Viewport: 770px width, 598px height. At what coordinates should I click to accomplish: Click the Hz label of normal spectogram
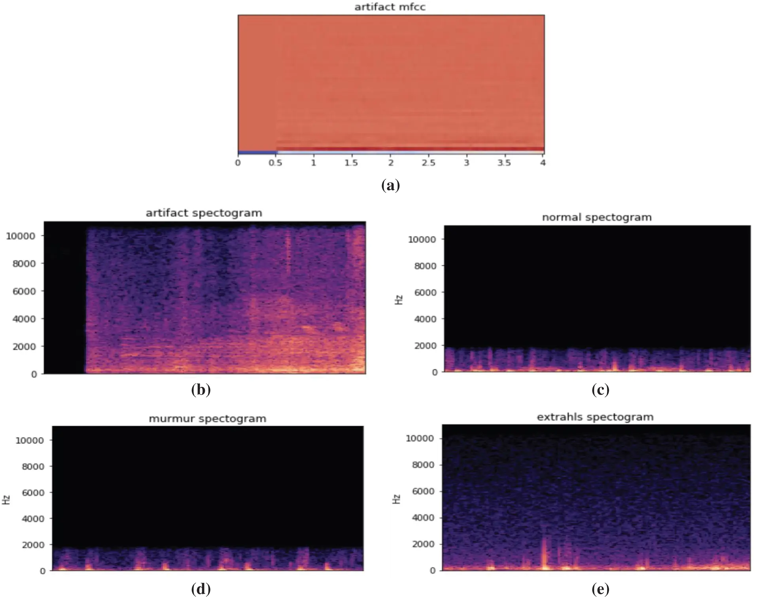[399, 300]
